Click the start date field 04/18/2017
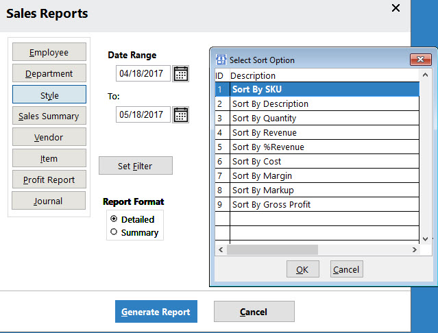 tap(143, 73)
